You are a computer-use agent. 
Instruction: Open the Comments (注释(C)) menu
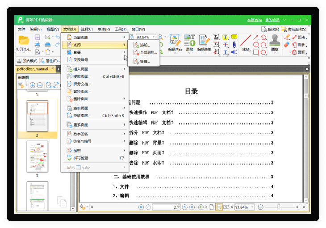(x=87, y=29)
